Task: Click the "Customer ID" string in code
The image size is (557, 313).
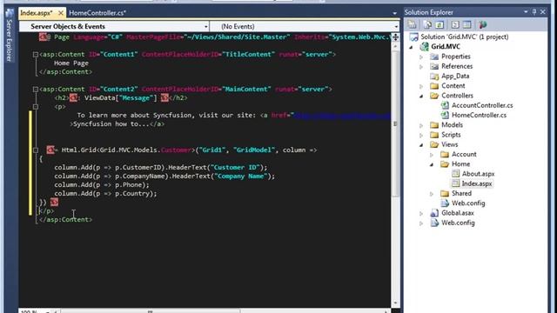Action: [x=236, y=167]
